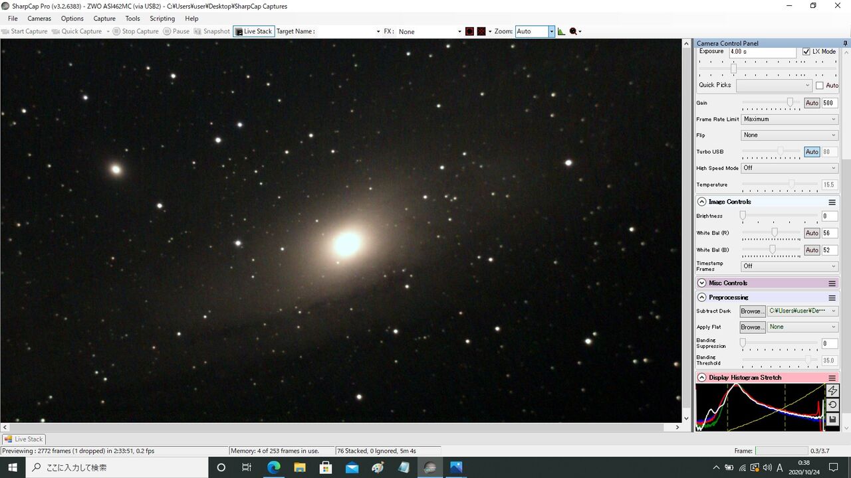Enable the Auto checkbox beside Quick Picks
Image resolution: width=851 pixels, height=478 pixels.
820,85
